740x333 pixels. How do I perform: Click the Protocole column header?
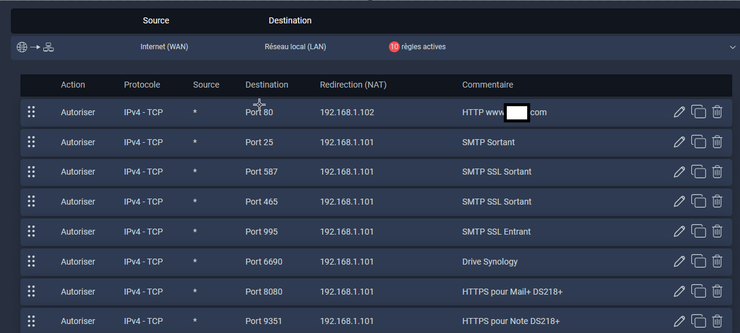(142, 85)
